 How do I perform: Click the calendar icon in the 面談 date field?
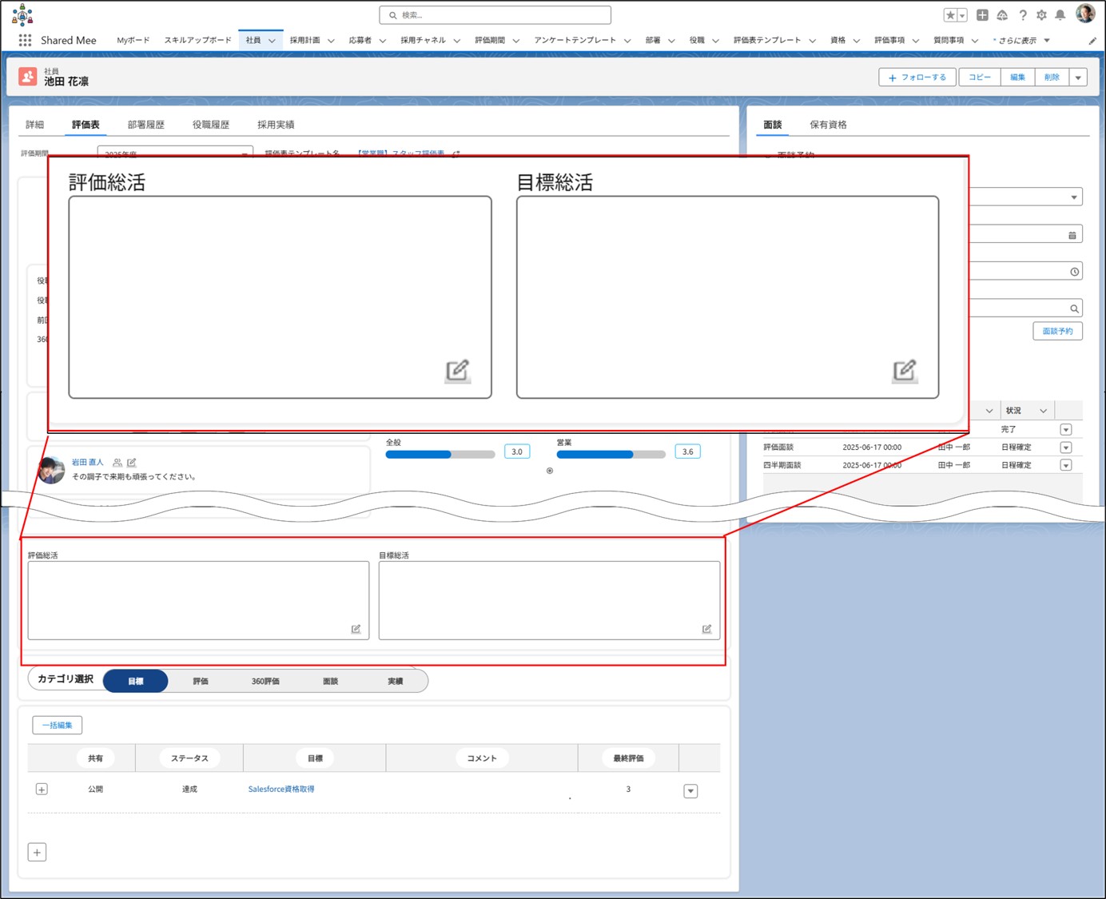coord(1072,235)
